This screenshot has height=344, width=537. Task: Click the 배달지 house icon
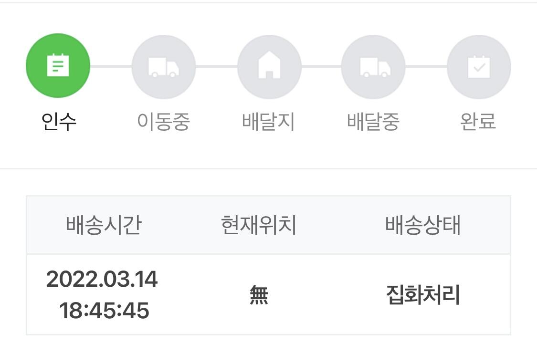pos(269,67)
